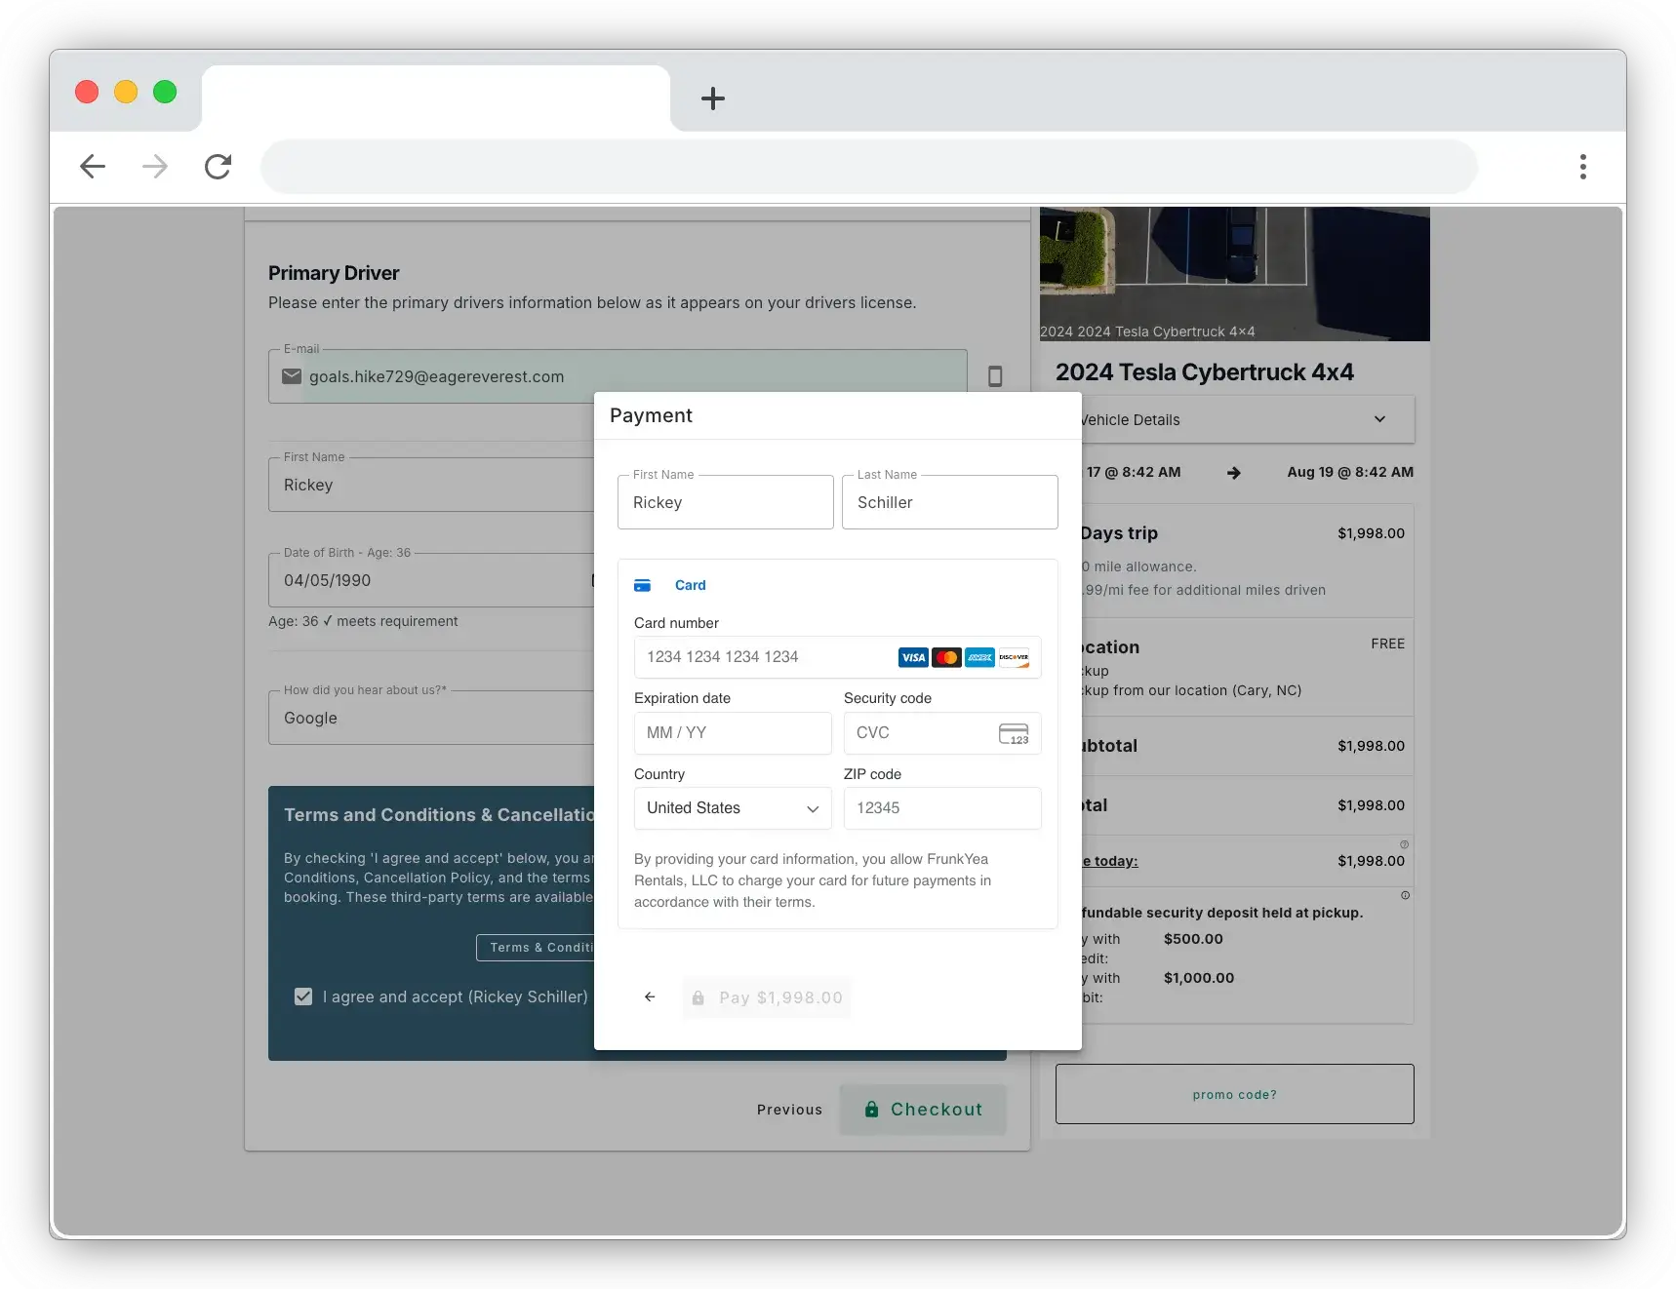The width and height of the screenshot is (1676, 1289).
Task: Click the arrow between trip dates
Action: pyautogui.click(x=1234, y=473)
